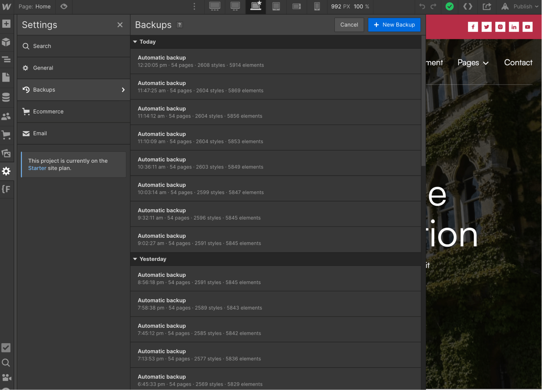
Task: Switch to the mobile landscape breakpoint
Action: [x=297, y=7]
